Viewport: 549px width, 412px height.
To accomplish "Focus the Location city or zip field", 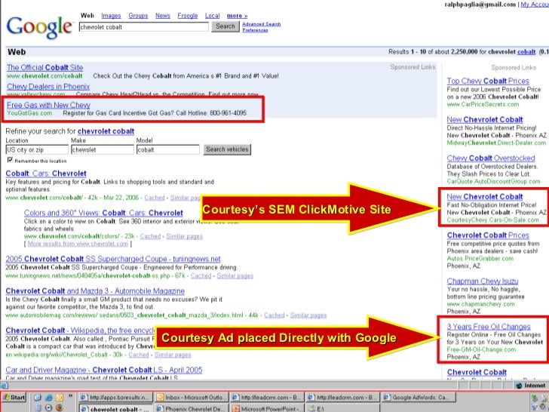I will [x=37, y=149].
